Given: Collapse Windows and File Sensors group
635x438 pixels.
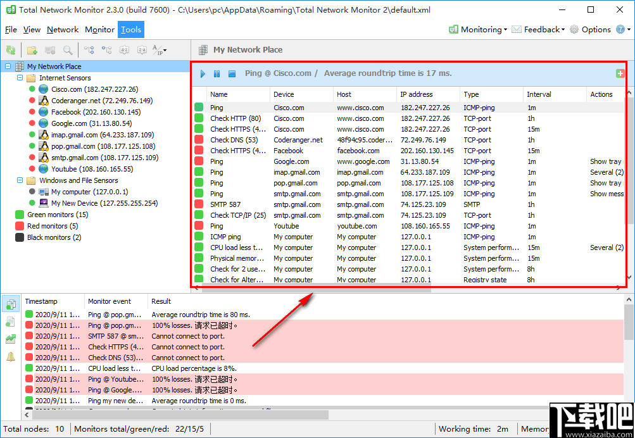Looking at the screenshot, I should pos(20,180).
